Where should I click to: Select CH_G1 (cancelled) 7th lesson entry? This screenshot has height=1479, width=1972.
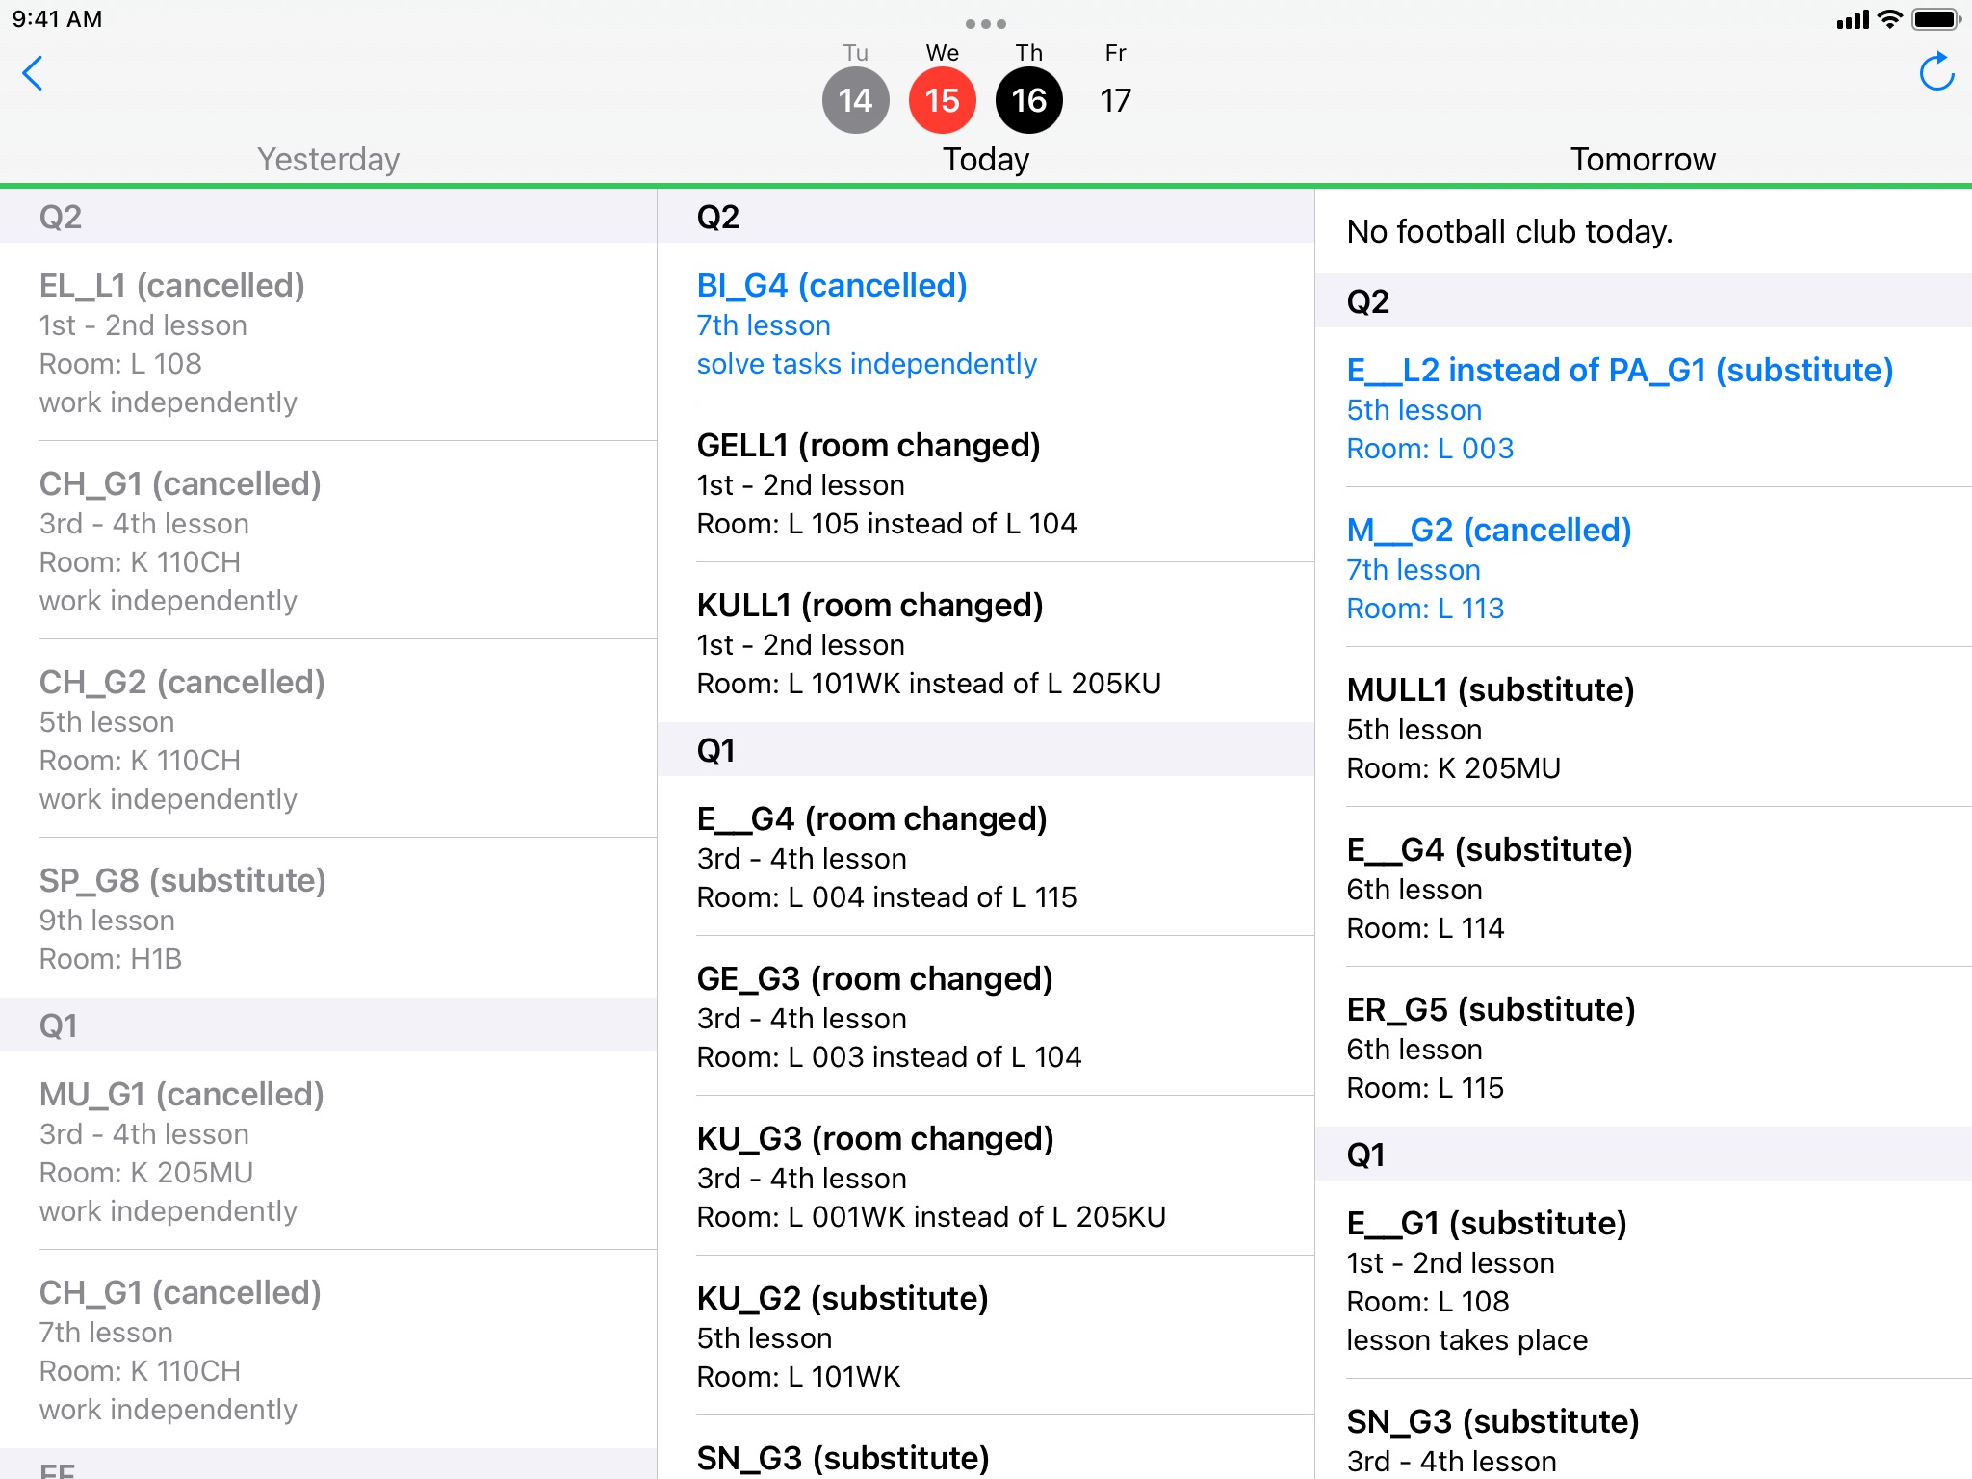click(x=328, y=1349)
